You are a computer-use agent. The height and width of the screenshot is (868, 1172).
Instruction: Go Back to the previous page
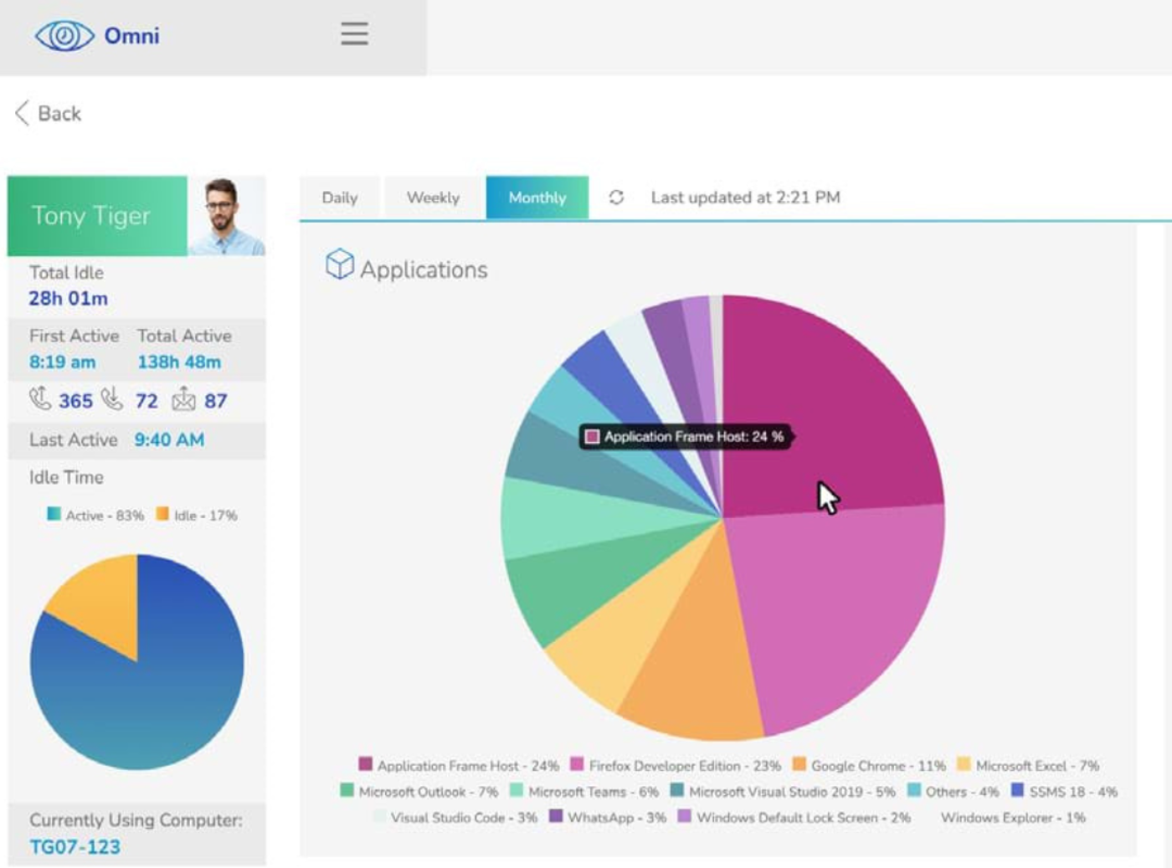tap(49, 113)
